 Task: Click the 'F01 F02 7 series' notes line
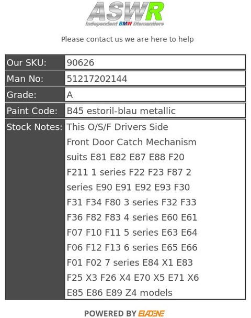tap(130, 262)
